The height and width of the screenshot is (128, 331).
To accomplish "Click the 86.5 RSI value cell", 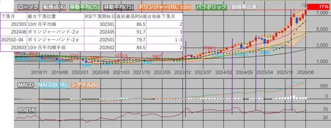I will [131, 24].
